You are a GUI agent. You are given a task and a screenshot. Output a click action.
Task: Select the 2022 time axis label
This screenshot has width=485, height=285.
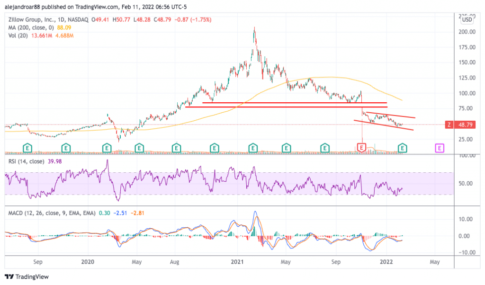(x=386, y=262)
